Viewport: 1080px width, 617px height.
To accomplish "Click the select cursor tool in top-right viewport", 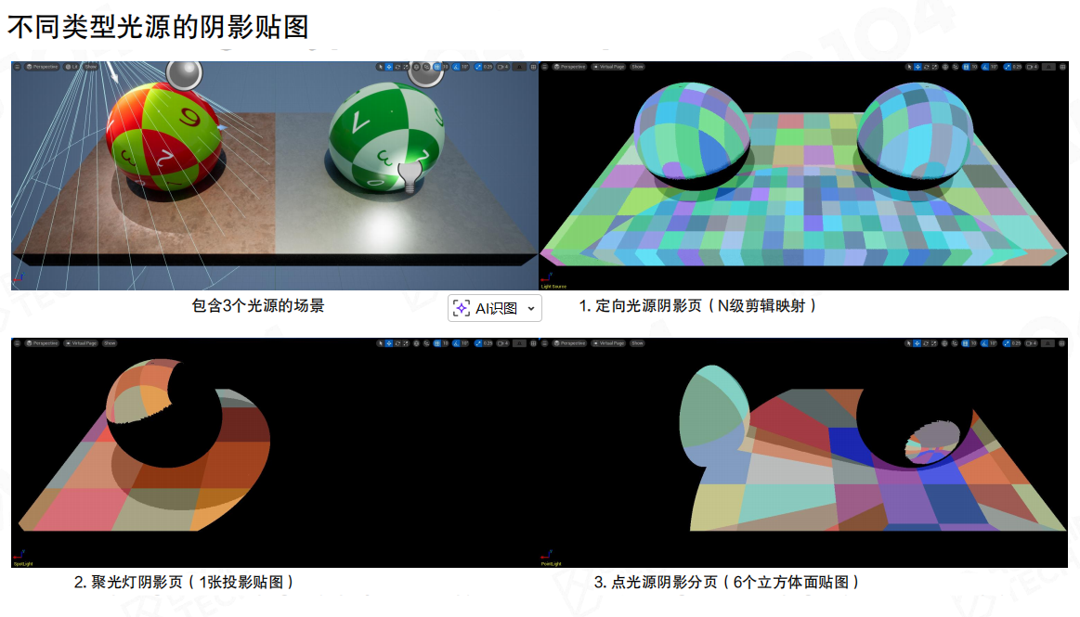I will 909,67.
